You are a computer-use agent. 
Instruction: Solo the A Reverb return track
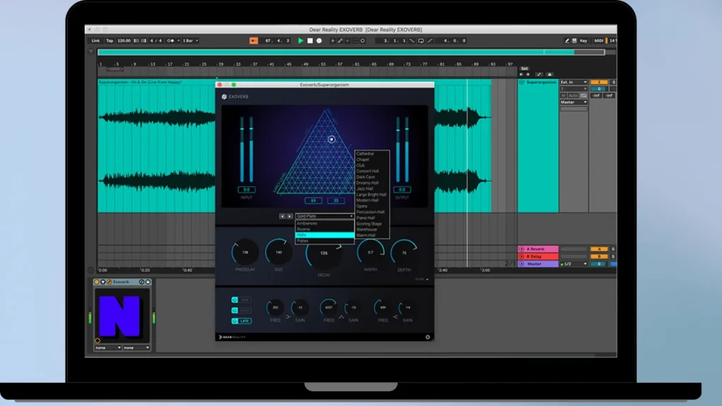613,249
